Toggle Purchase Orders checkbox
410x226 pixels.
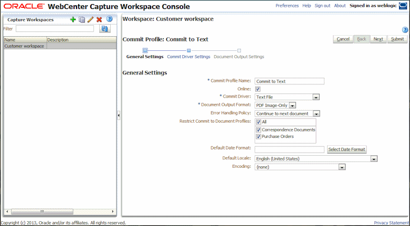point(259,136)
